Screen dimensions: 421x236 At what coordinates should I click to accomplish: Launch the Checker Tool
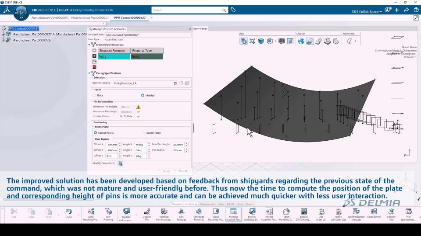tap(391, 214)
